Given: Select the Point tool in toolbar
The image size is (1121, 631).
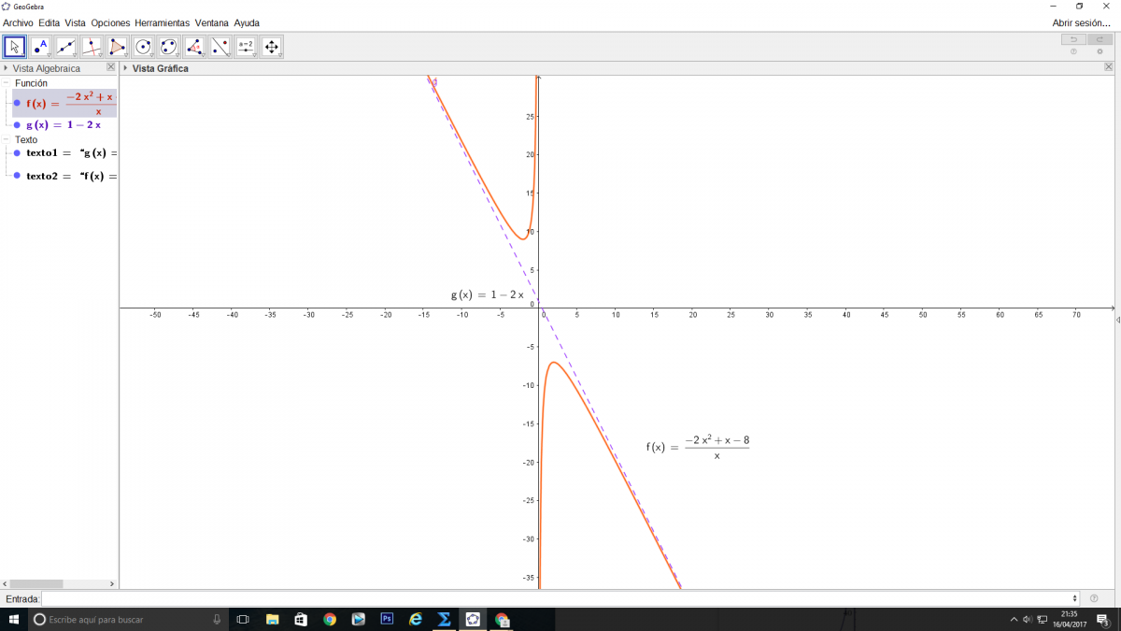Looking at the screenshot, I should tap(40, 47).
